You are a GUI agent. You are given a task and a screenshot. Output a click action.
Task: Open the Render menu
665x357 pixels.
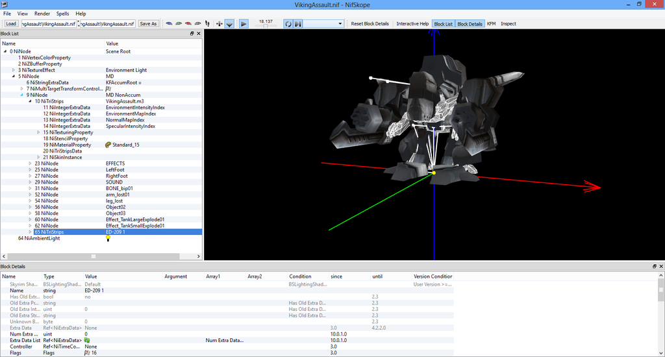pos(42,14)
